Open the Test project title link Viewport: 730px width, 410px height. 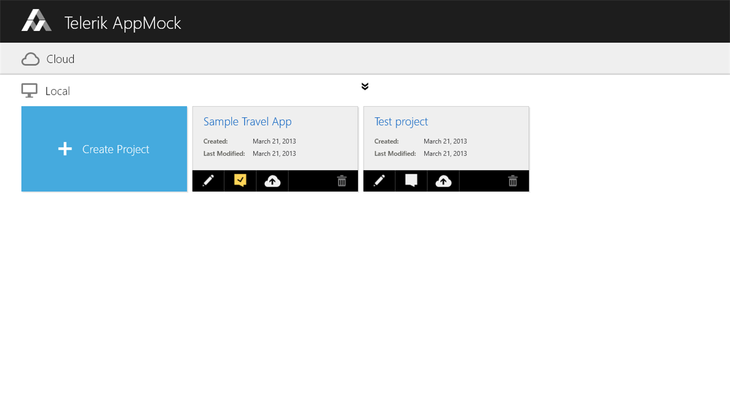click(x=401, y=121)
